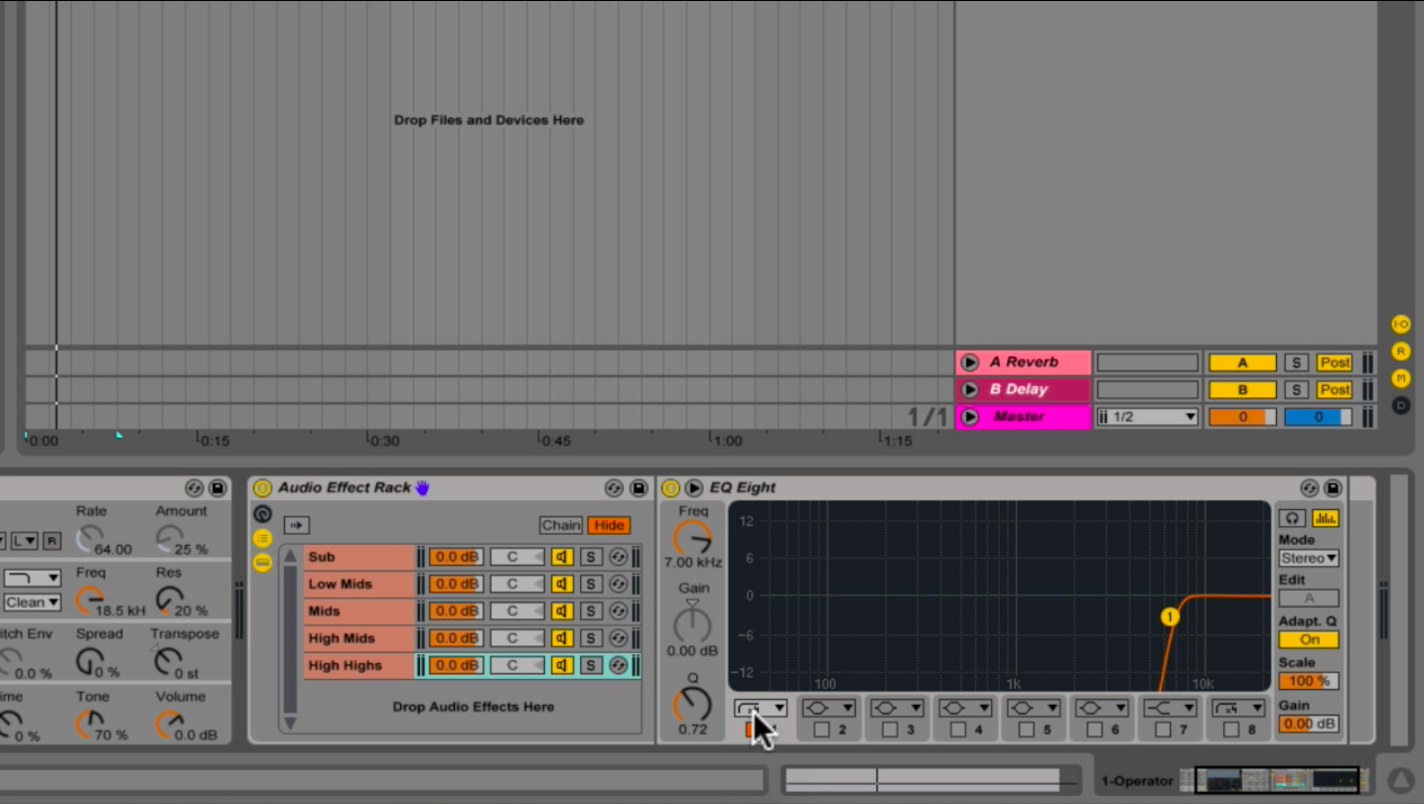Unfold the EQ Eight display
Viewport: 1424px width, 804px height.
coord(694,488)
